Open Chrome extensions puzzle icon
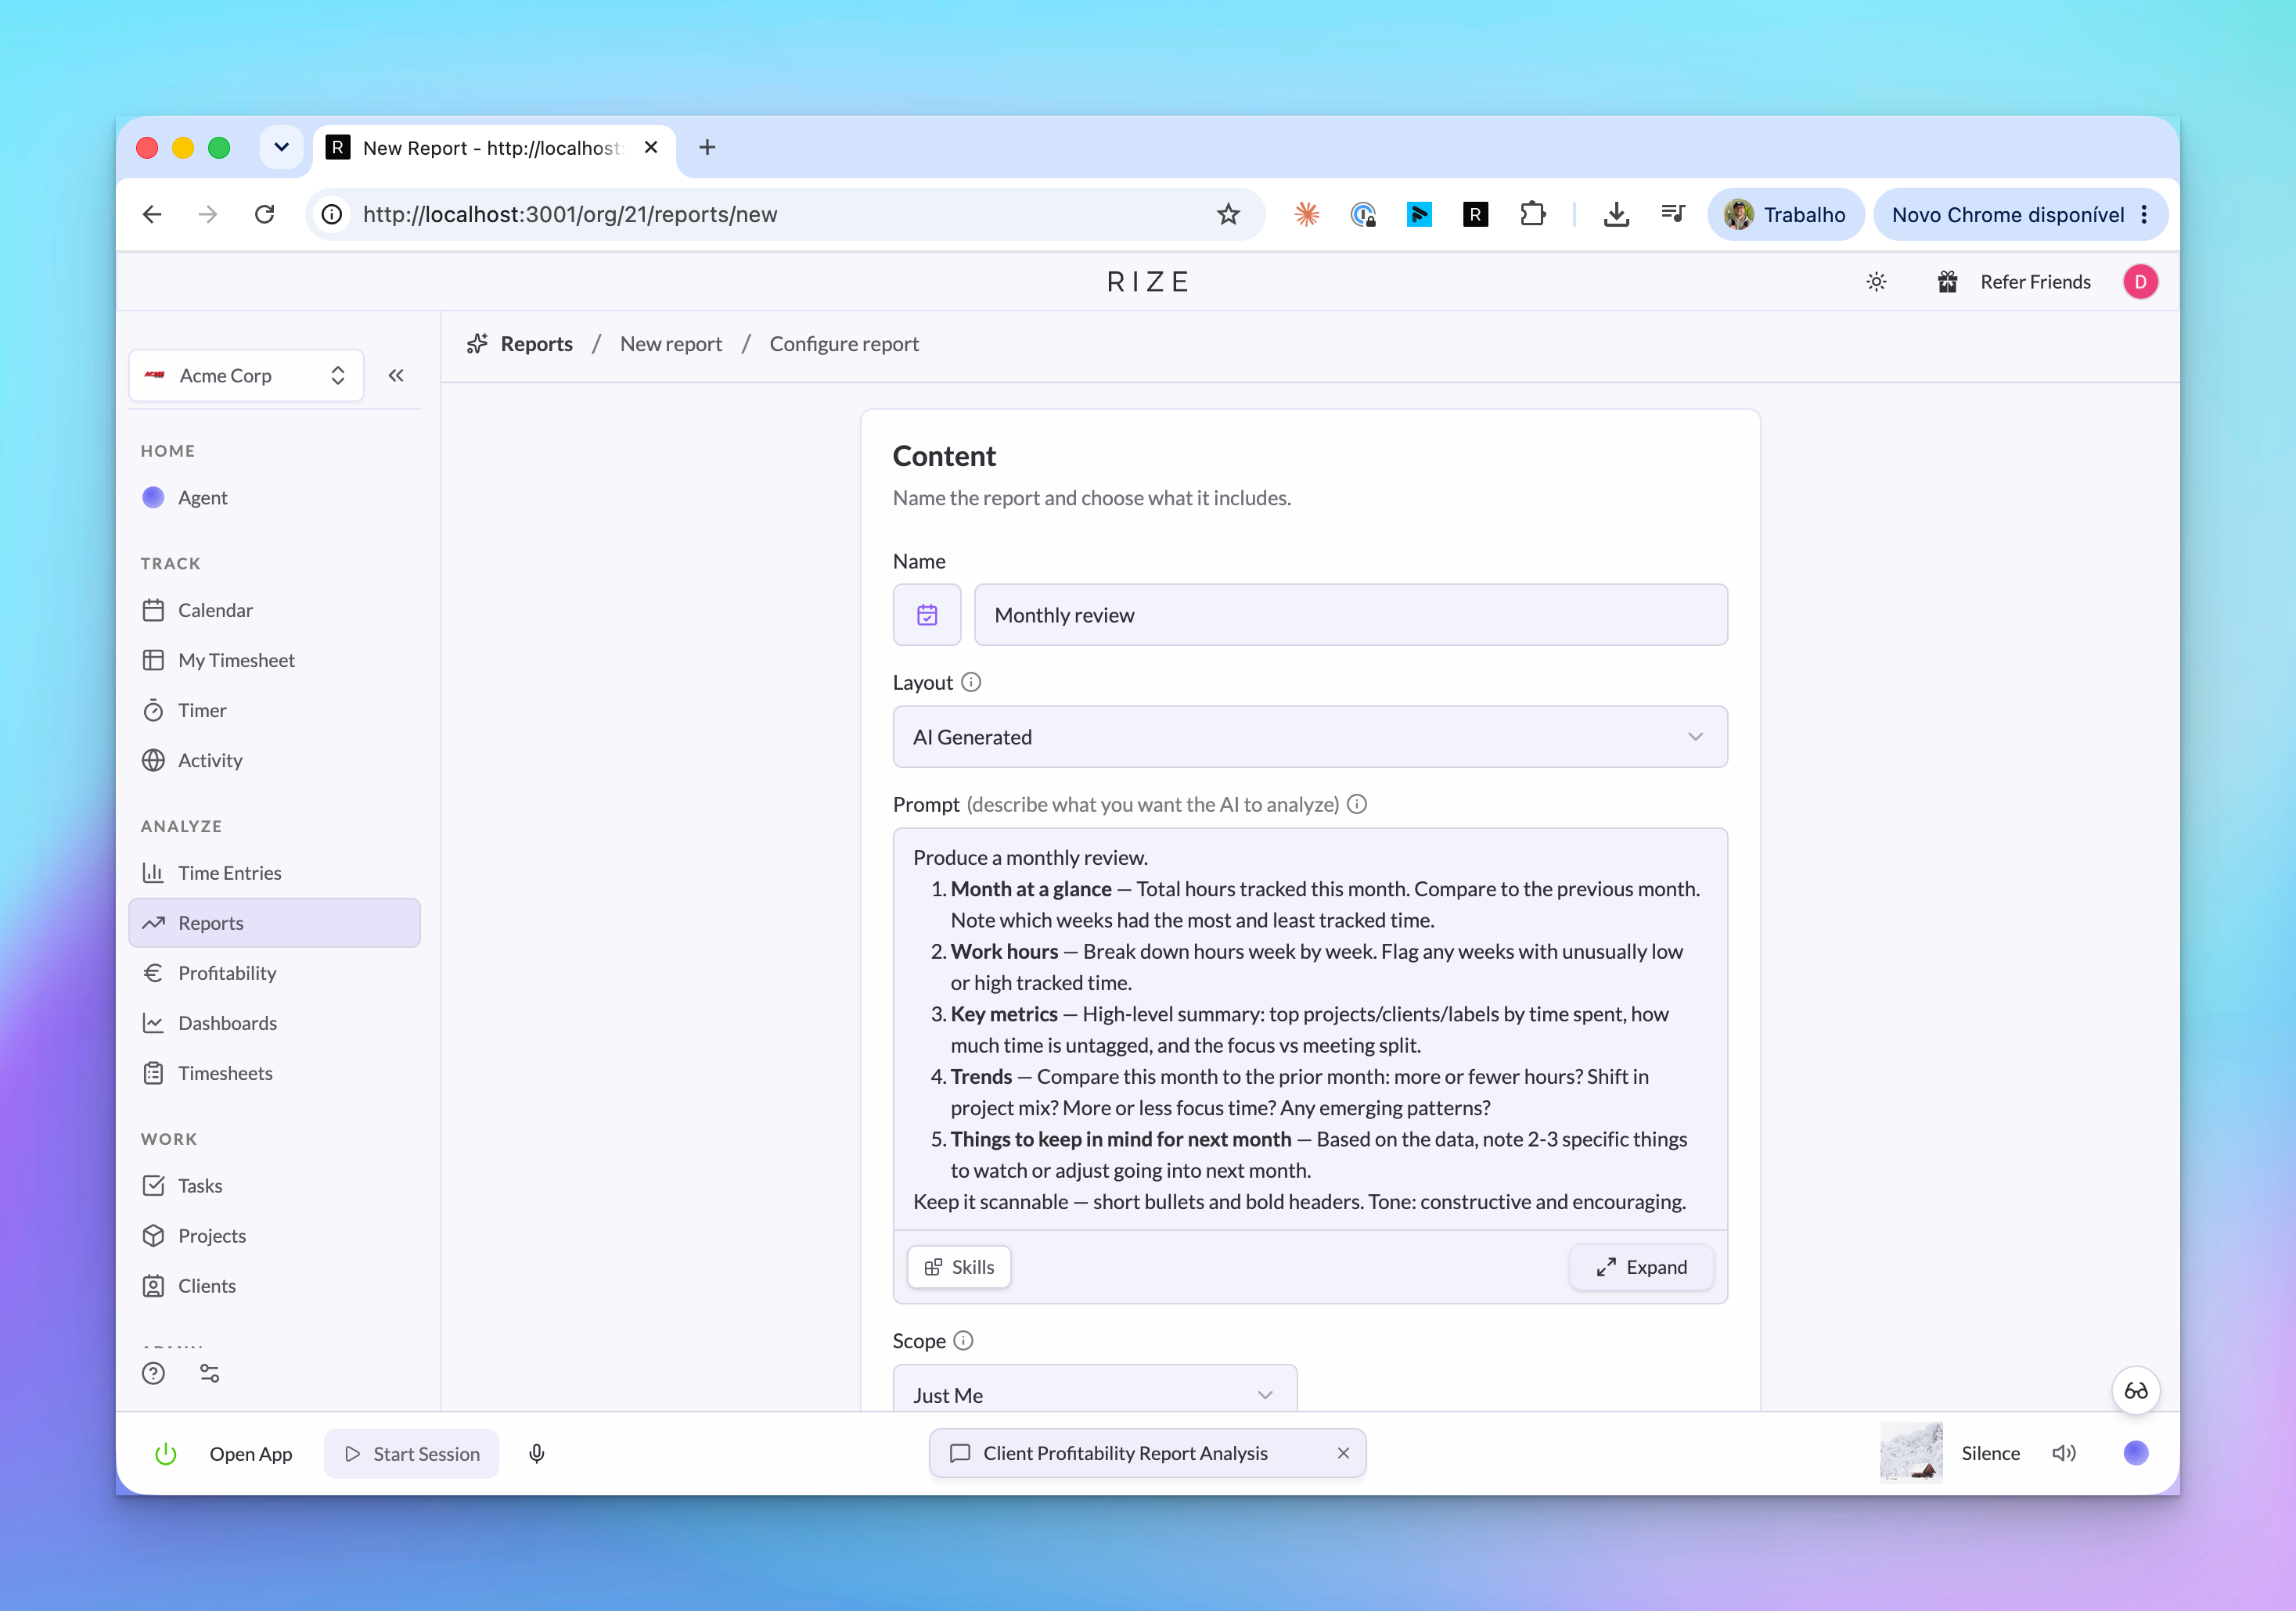This screenshot has height=1611, width=2296. 1532,213
